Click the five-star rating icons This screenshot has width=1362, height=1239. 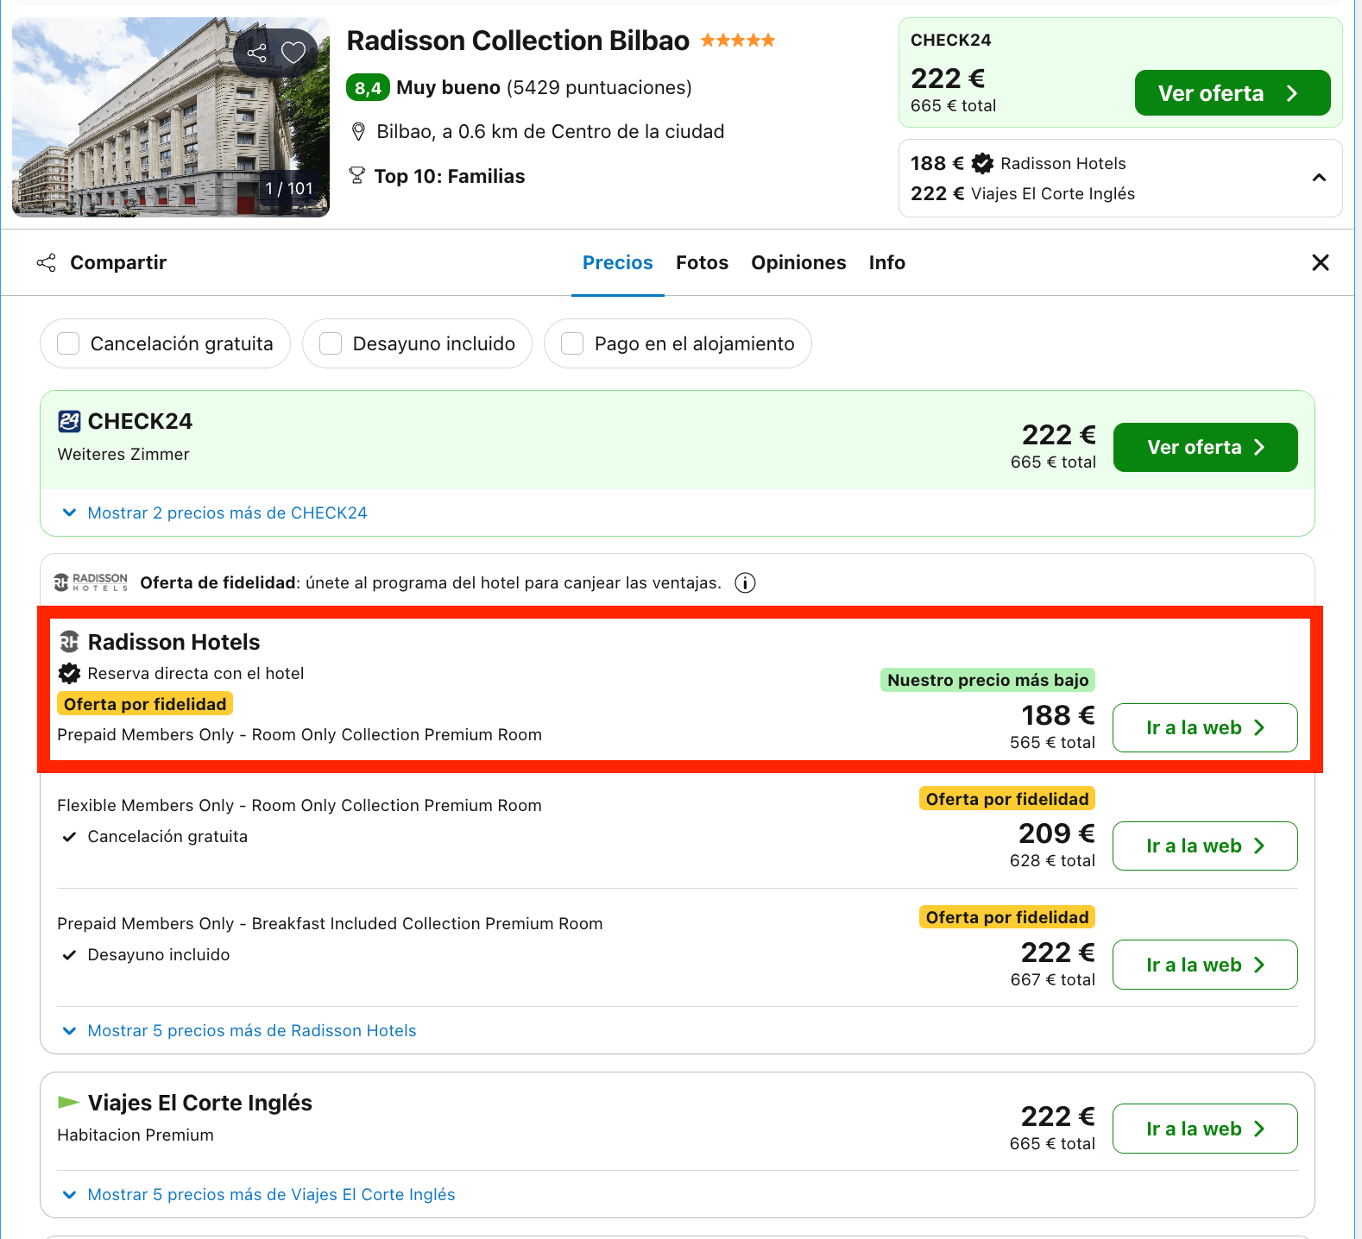coord(738,40)
